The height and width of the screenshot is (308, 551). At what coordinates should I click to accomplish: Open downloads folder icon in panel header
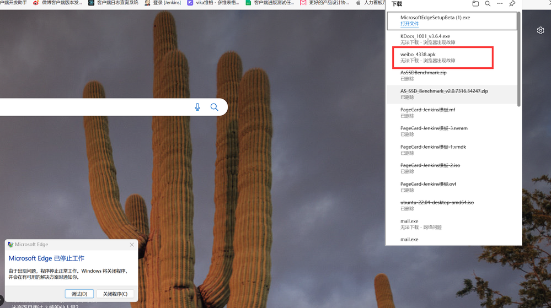475,3
